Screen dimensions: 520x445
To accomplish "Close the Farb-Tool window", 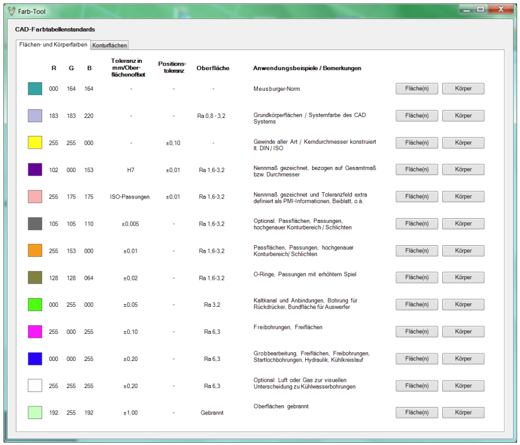I will (x=500, y=9).
